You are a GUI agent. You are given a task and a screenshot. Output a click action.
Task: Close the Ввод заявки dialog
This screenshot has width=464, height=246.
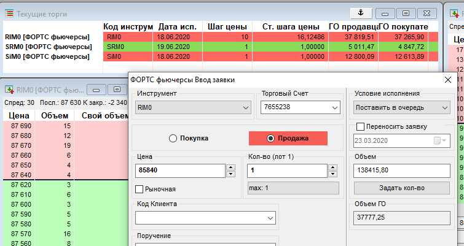pyautogui.click(x=448, y=80)
